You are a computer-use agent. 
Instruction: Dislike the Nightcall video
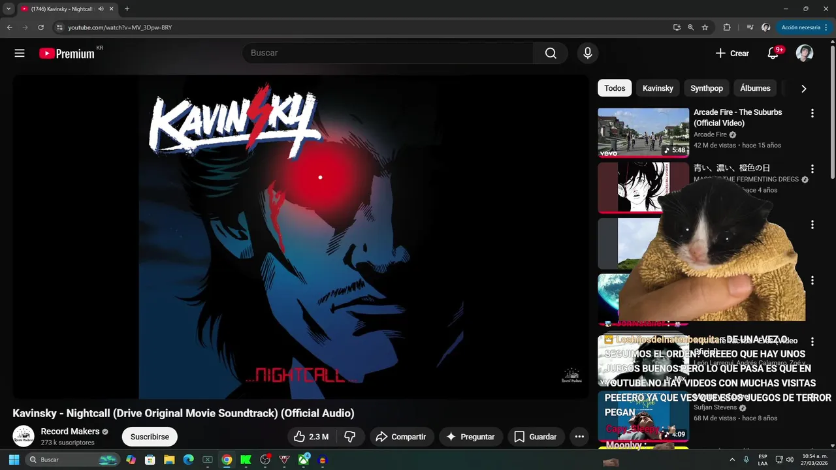pyautogui.click(x=349, y=437)
